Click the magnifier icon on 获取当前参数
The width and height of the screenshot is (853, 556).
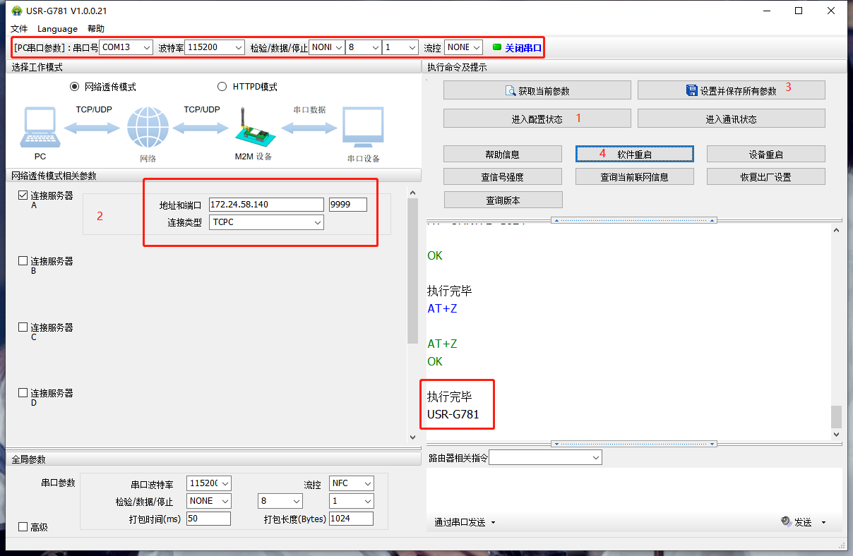point(511,91)
